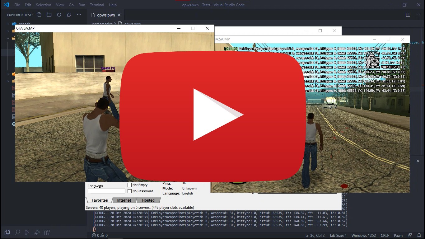
Task: Open the Run menu
Action: pyautogui.click(x=82, y=5)
